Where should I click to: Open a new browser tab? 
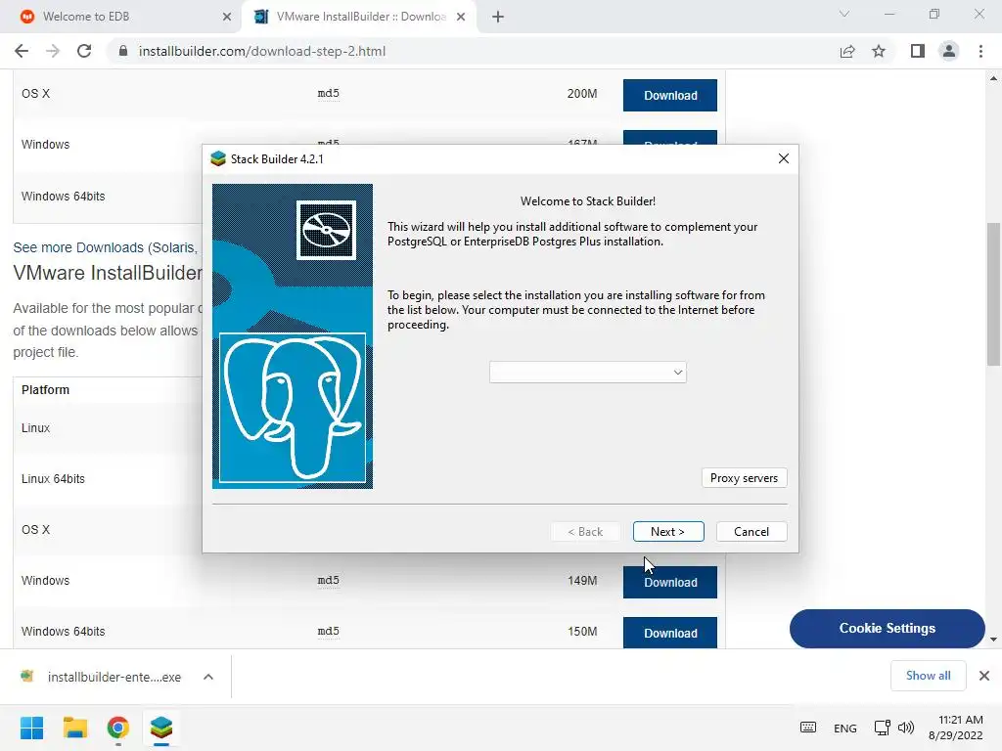click(498, 17)
